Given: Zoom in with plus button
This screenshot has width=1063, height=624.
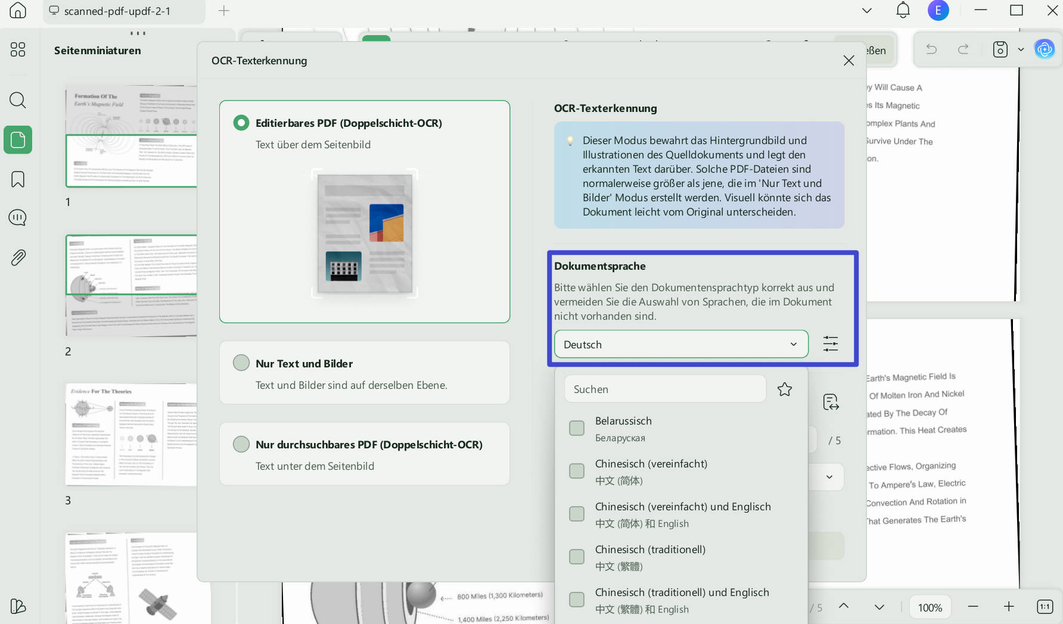Looking at the screenshot, I should click(1009, 607).
